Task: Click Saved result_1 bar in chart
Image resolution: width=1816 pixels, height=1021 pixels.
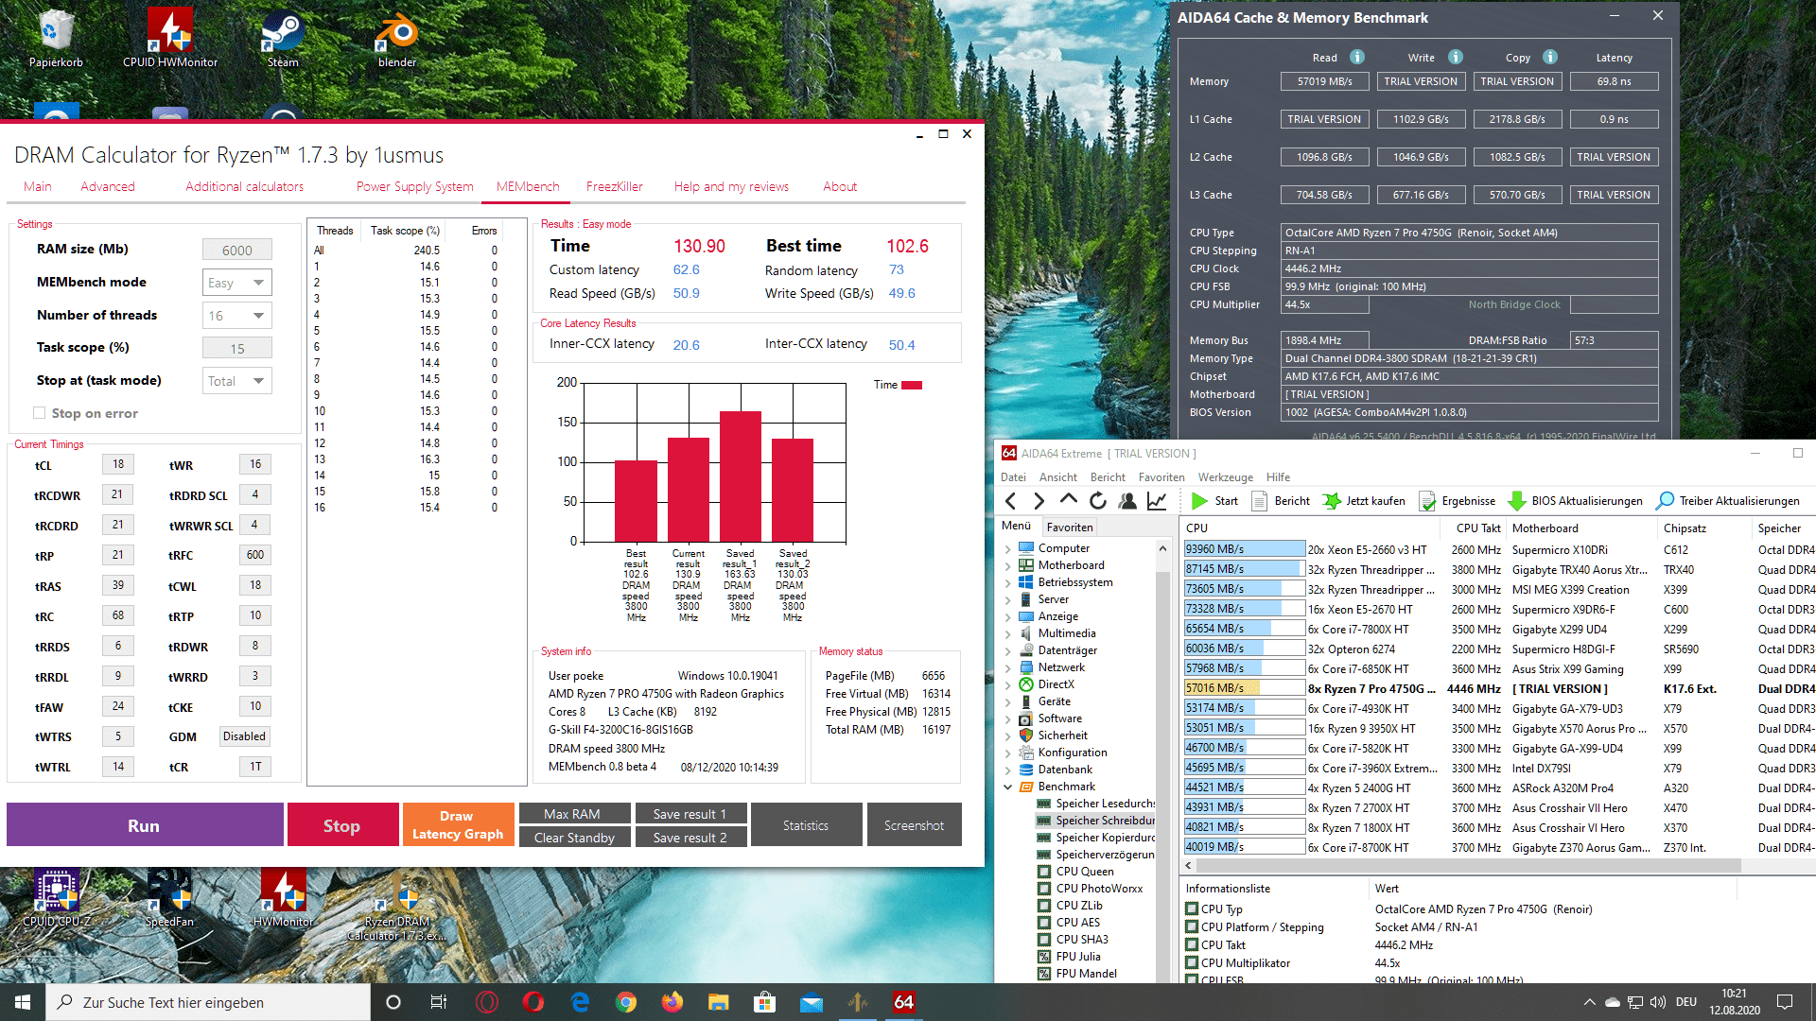Action: 741,476
